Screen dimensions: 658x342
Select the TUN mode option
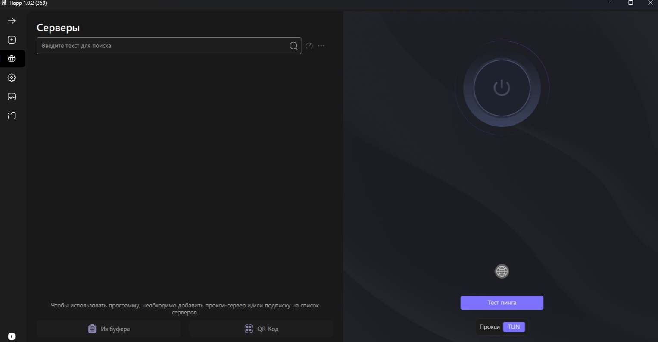(x=514, y=327)
